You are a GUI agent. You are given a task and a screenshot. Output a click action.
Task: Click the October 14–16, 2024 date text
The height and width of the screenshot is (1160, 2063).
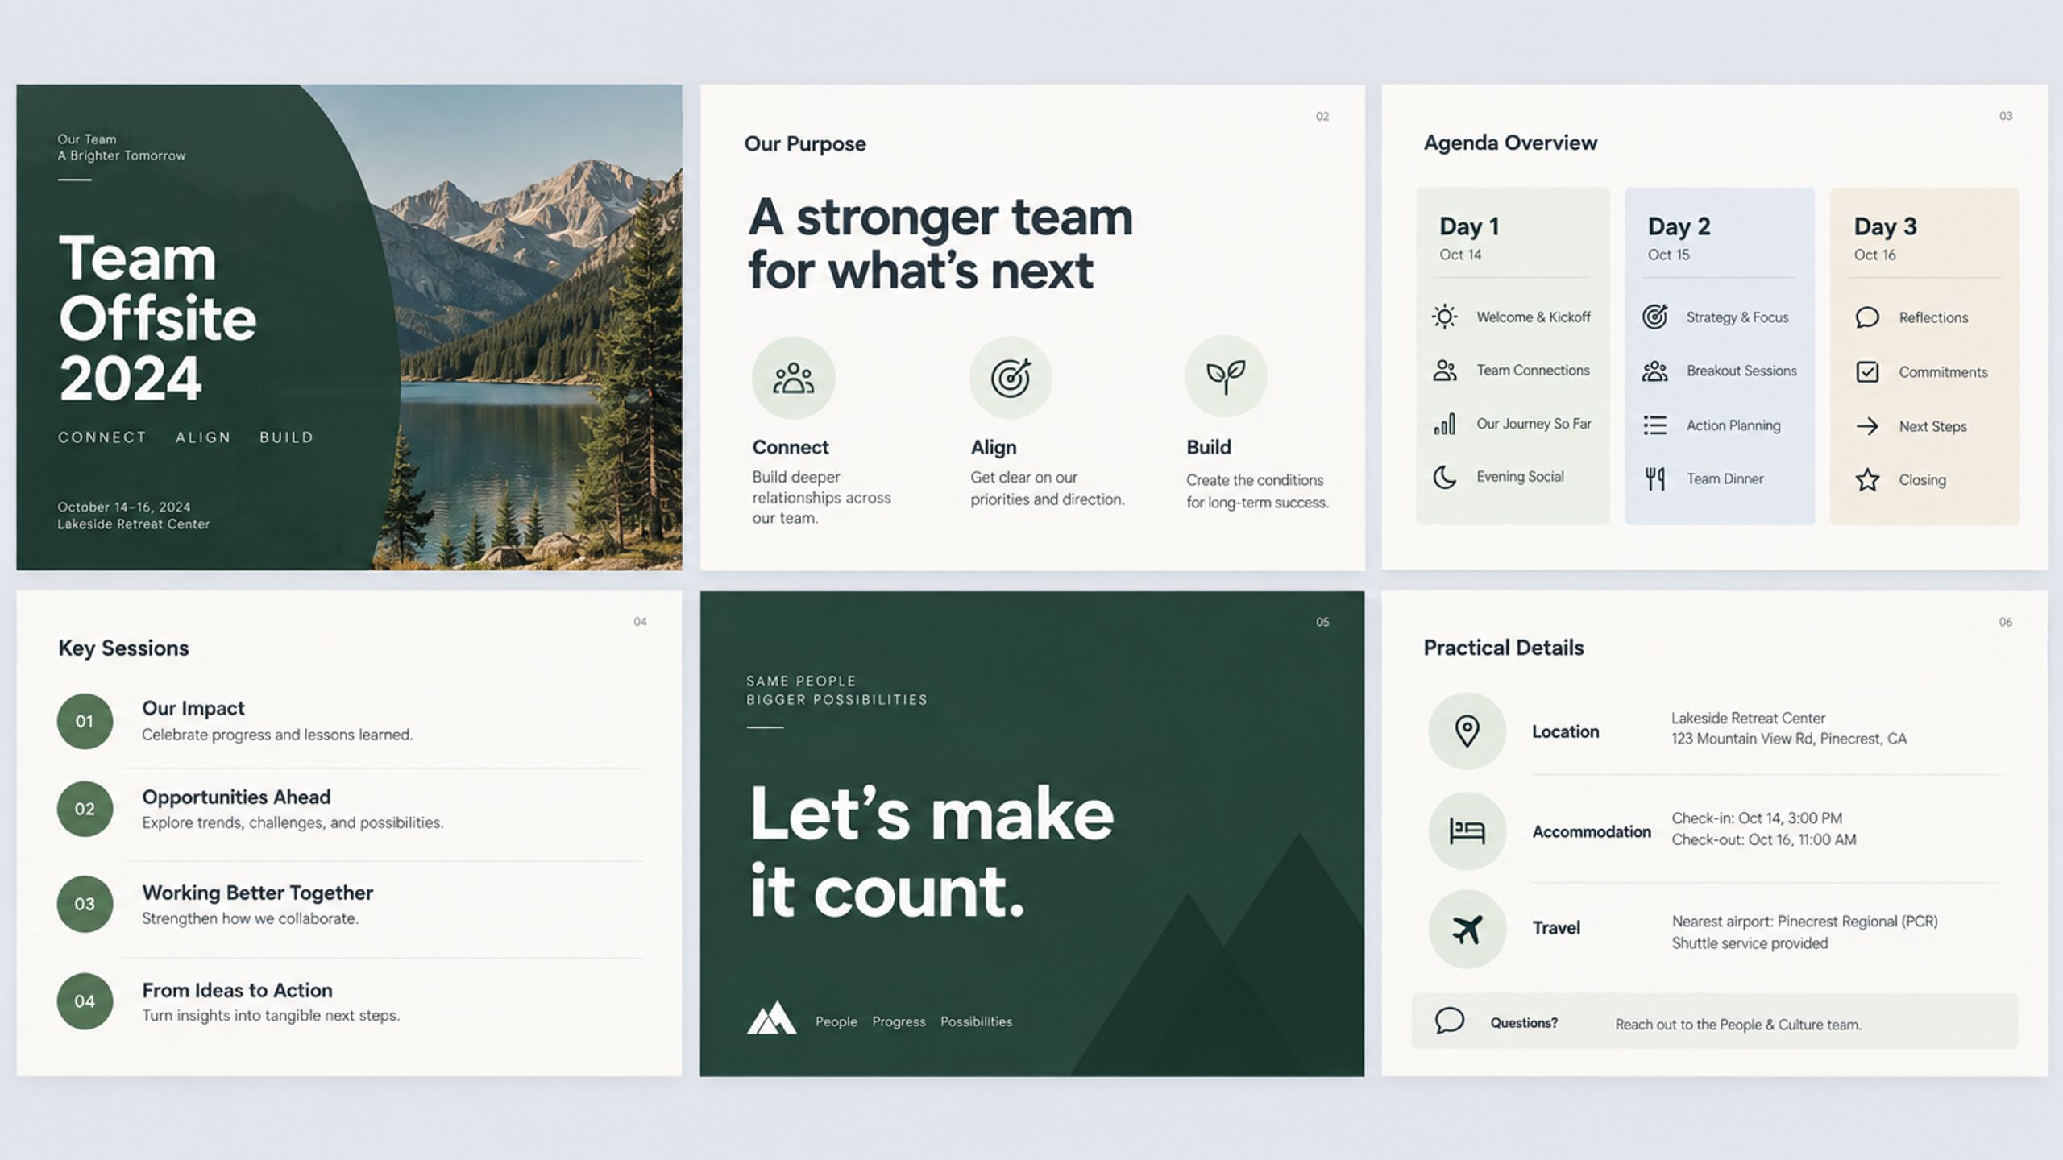124,507
